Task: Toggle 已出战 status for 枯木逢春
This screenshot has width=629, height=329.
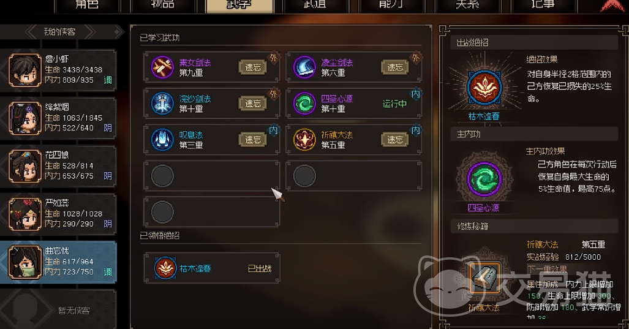Action: [x=260, y=268]
